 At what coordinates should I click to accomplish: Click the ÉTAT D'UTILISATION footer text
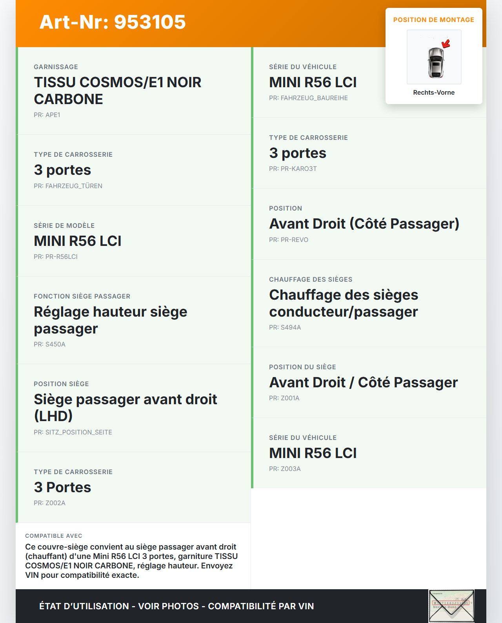click(x=176, y=606)
